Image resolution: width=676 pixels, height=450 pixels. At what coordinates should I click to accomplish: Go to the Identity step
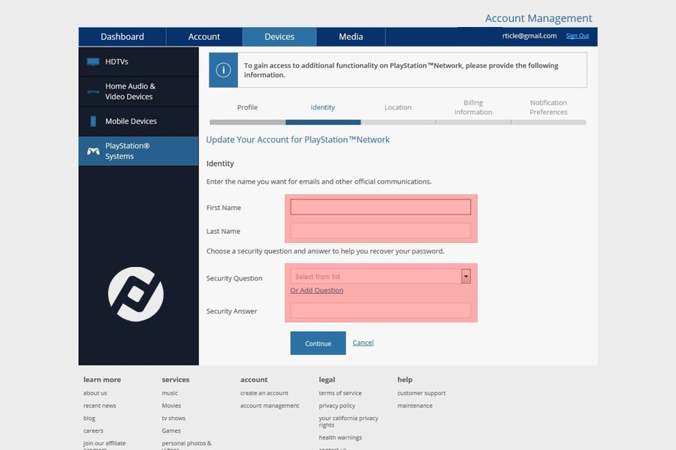[x=323, y=107]
